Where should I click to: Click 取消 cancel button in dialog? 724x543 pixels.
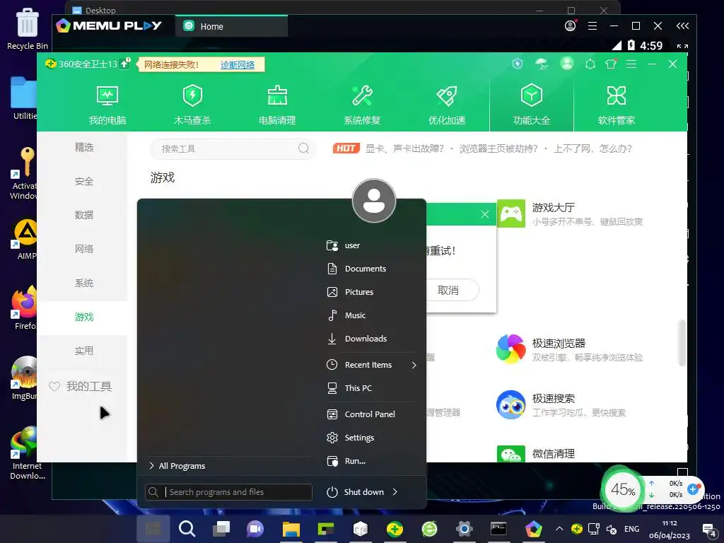pos(448,291)
